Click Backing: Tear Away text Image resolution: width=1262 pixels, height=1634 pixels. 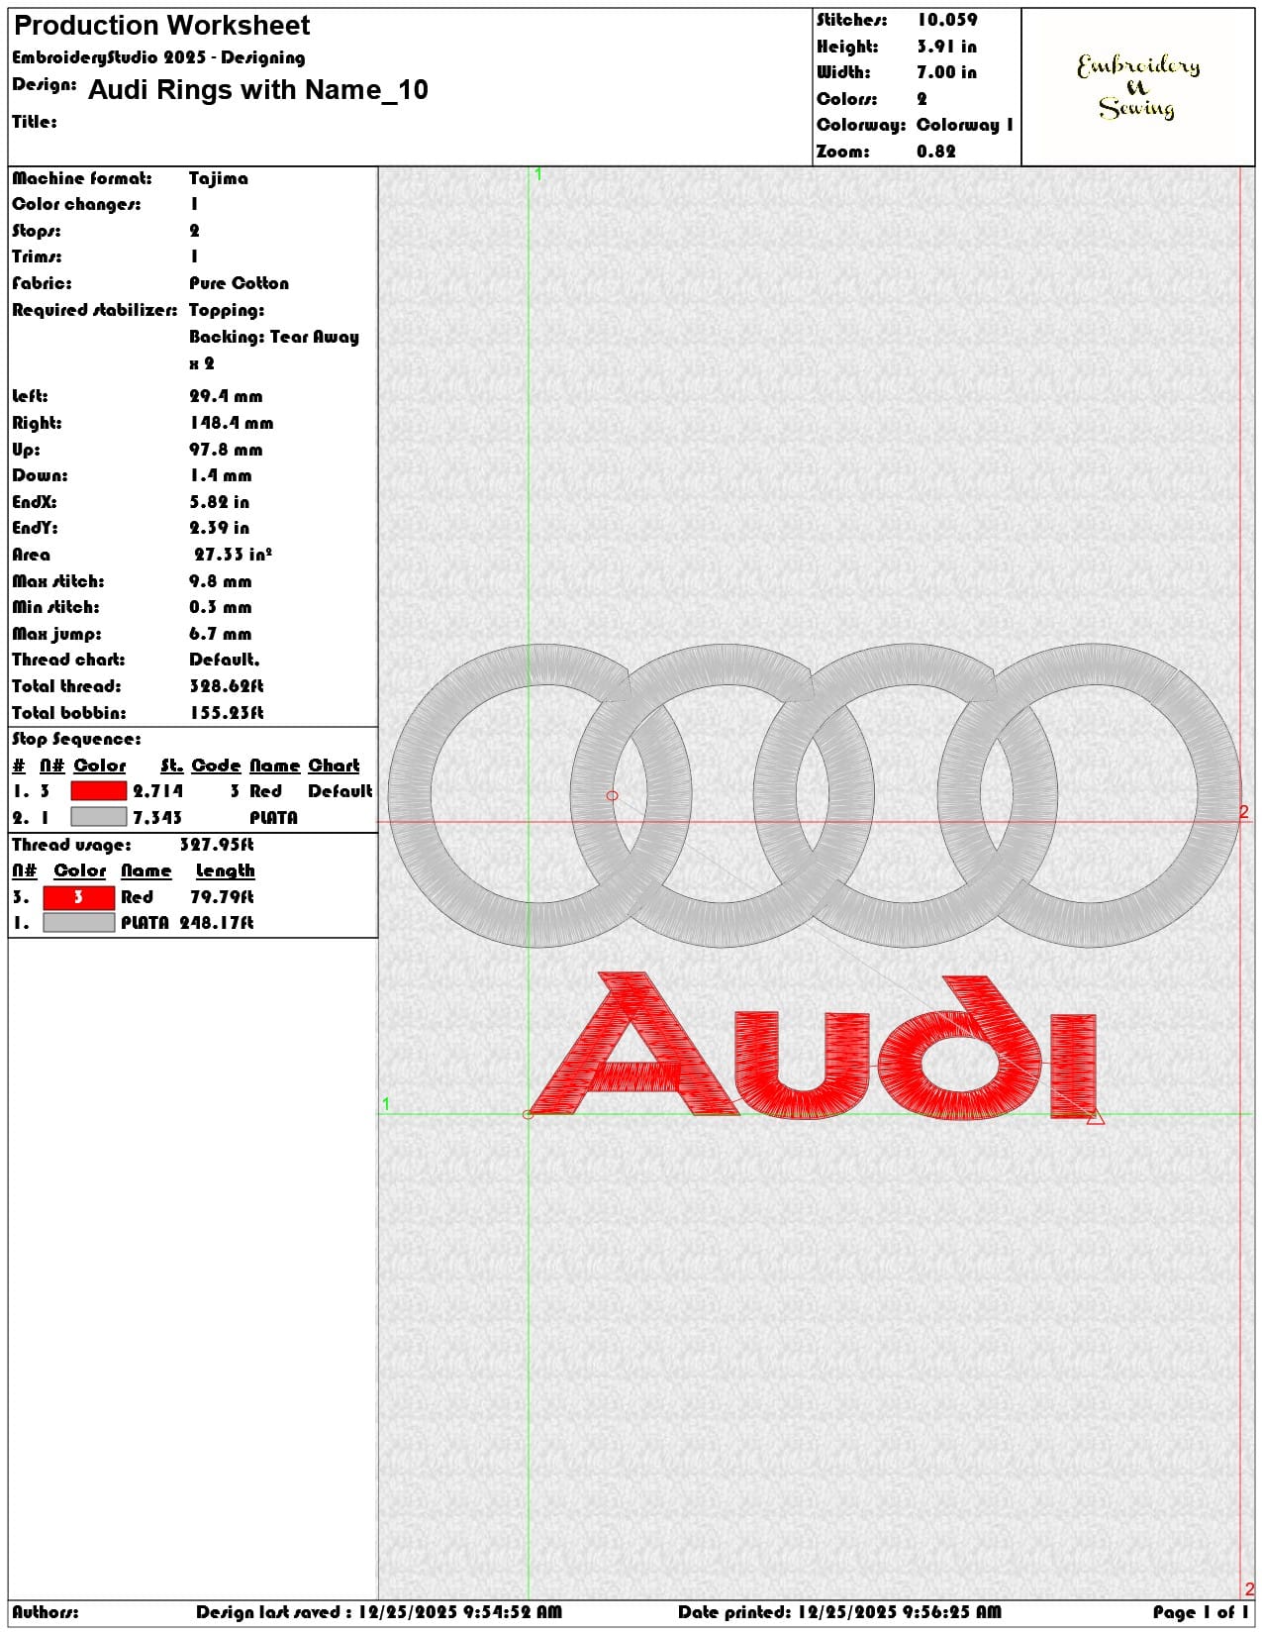pos(274,337)
